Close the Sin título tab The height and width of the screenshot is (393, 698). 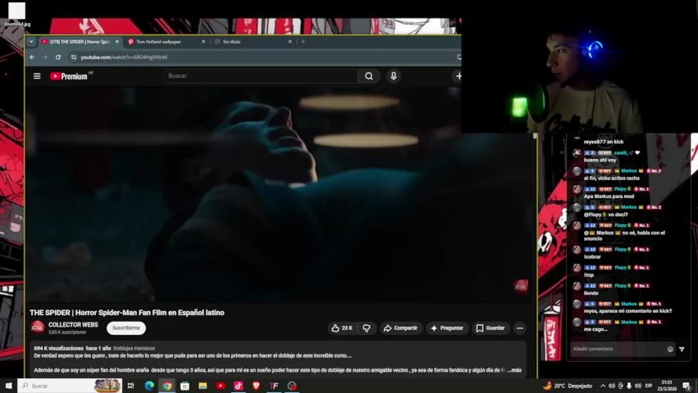tap(290, 41)
